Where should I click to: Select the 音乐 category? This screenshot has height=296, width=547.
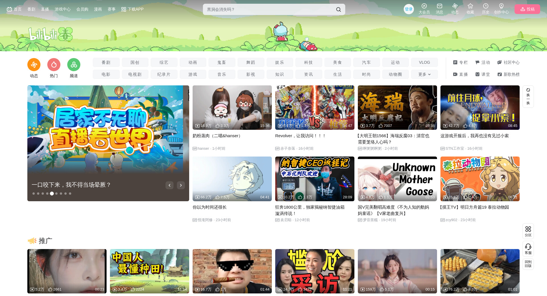tap(222, 74)
